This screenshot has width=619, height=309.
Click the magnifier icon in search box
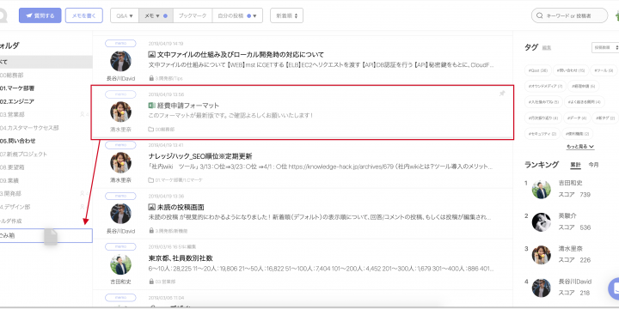click(540, 15)
